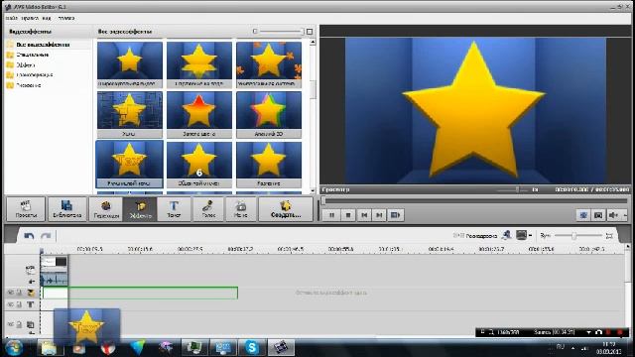Image resolution: width=635 pixels, height=357 pixels.
Task: Click the preview volume speaker icon
Action: click(613, 215)
